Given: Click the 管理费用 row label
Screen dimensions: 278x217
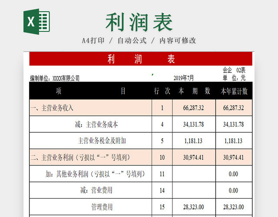Looking at the screenshot, I should 102,207.
